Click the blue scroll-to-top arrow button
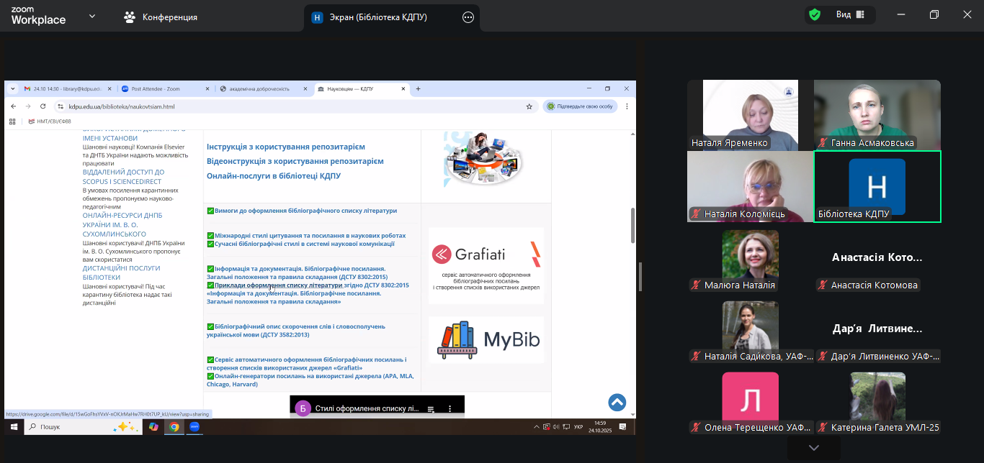Screen dimensions: 984x463 click(x=617, y=403)
